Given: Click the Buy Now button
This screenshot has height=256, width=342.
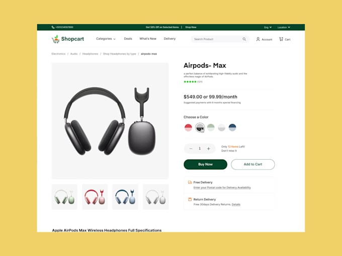Looking at the screenshot, I should (205, 164).
